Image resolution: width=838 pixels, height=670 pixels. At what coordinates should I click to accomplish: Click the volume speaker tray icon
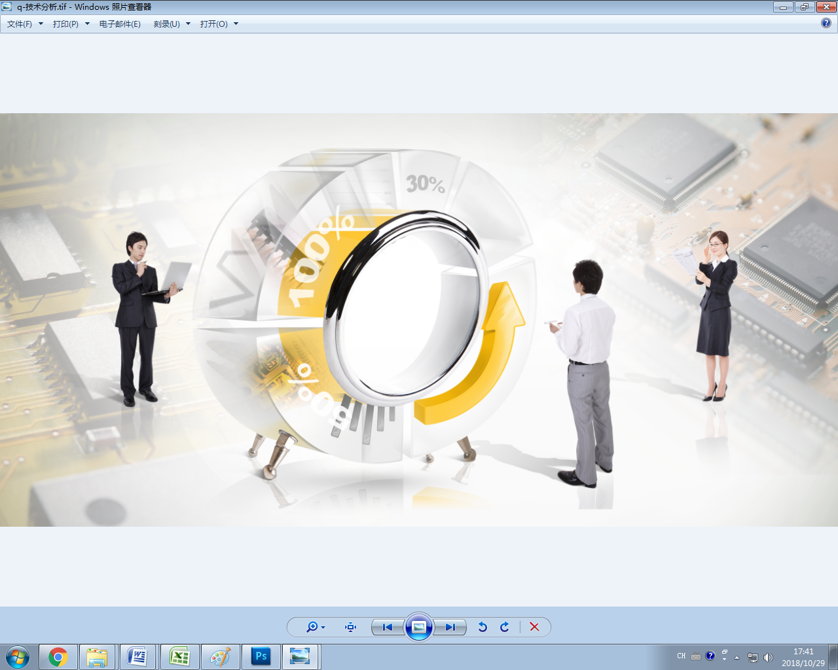click(x=768, y=657)
